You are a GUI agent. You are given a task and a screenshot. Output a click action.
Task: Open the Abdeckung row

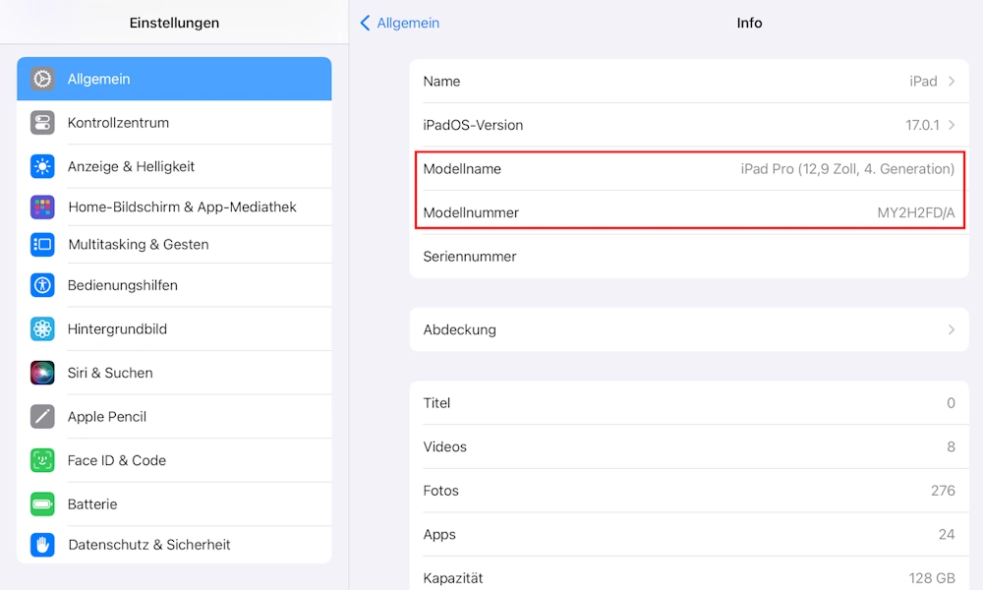pos(689,329)
